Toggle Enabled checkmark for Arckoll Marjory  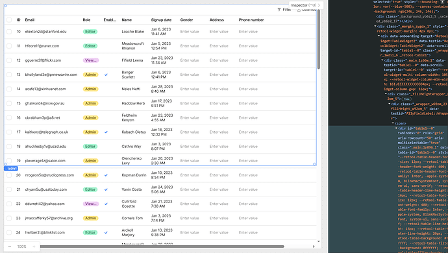[106, 232]
